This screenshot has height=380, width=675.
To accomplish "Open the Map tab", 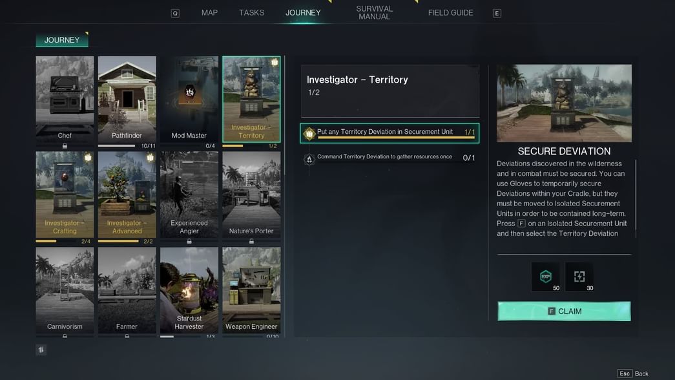I will (x=209, y=13).
